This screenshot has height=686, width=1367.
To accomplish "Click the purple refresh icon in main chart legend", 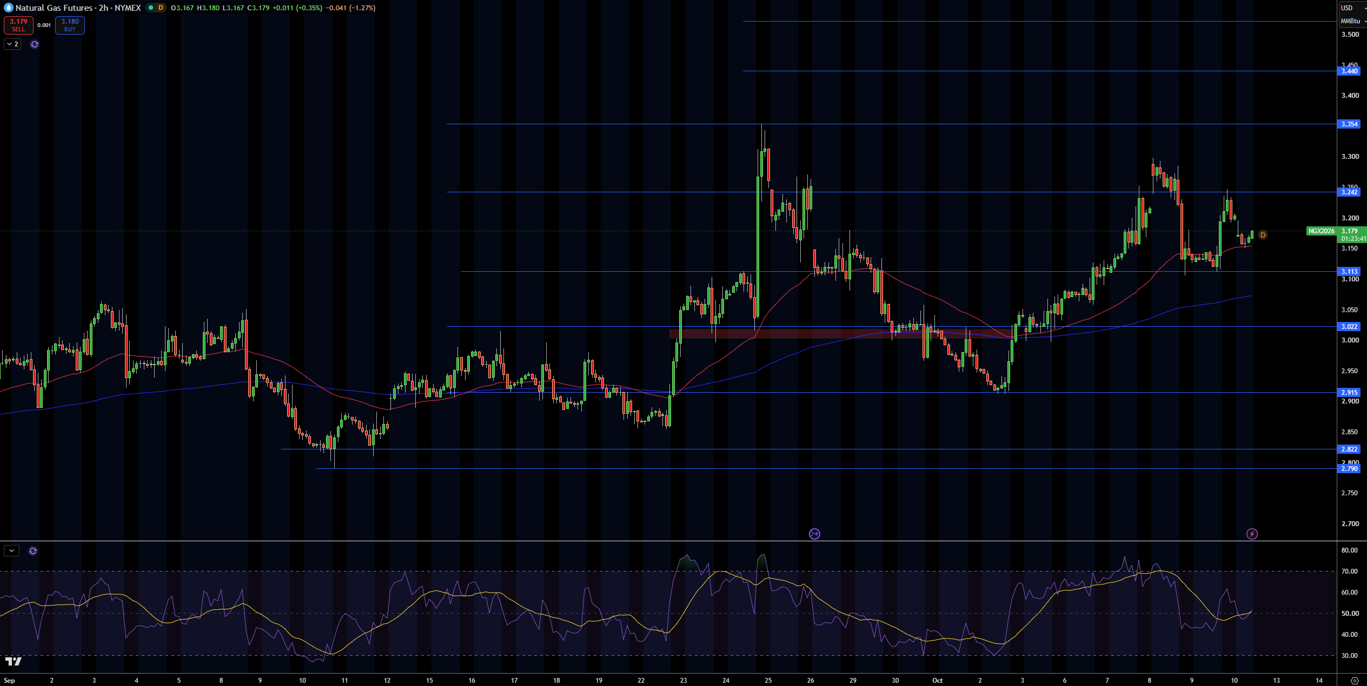I will (35, 44).
